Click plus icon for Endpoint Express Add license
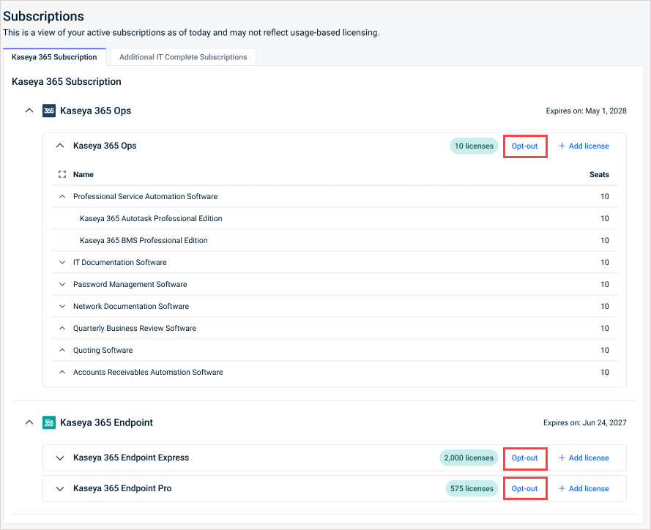 562,458
